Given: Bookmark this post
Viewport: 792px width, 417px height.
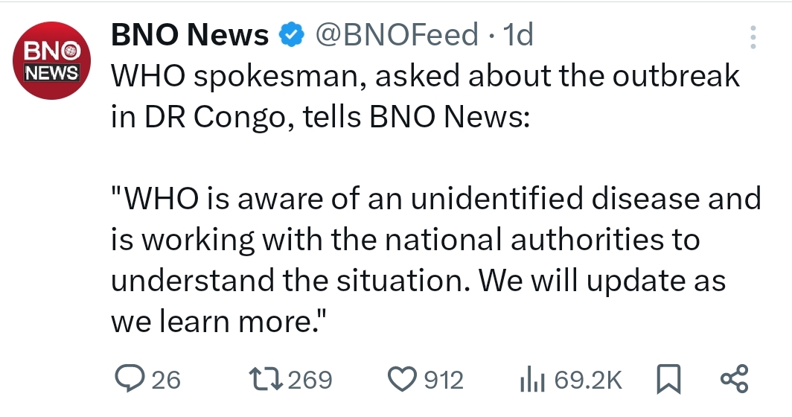Looking at the screenshot, I should click(x=668, y=380).
